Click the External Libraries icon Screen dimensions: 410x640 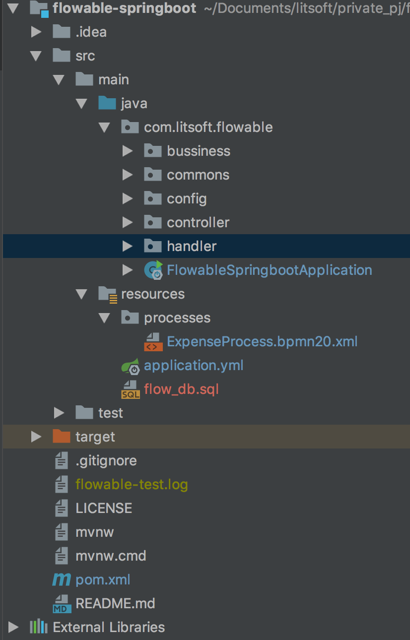pos(37,627)
